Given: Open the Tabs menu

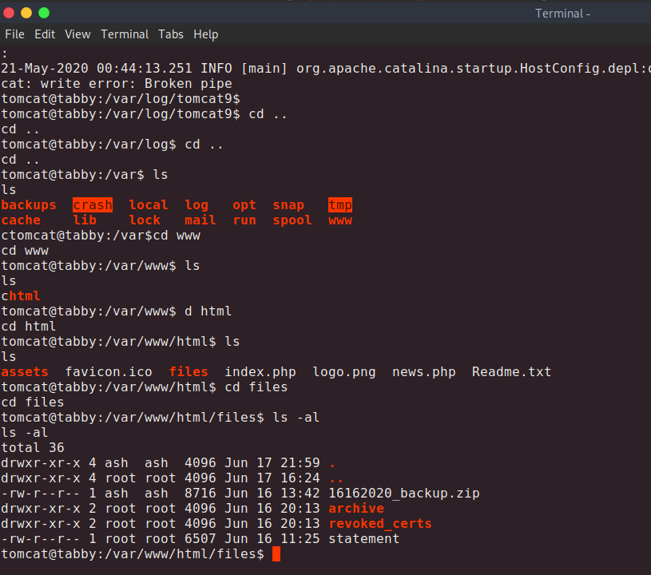Looking at the screenshot, I should [x=171, y=34].
